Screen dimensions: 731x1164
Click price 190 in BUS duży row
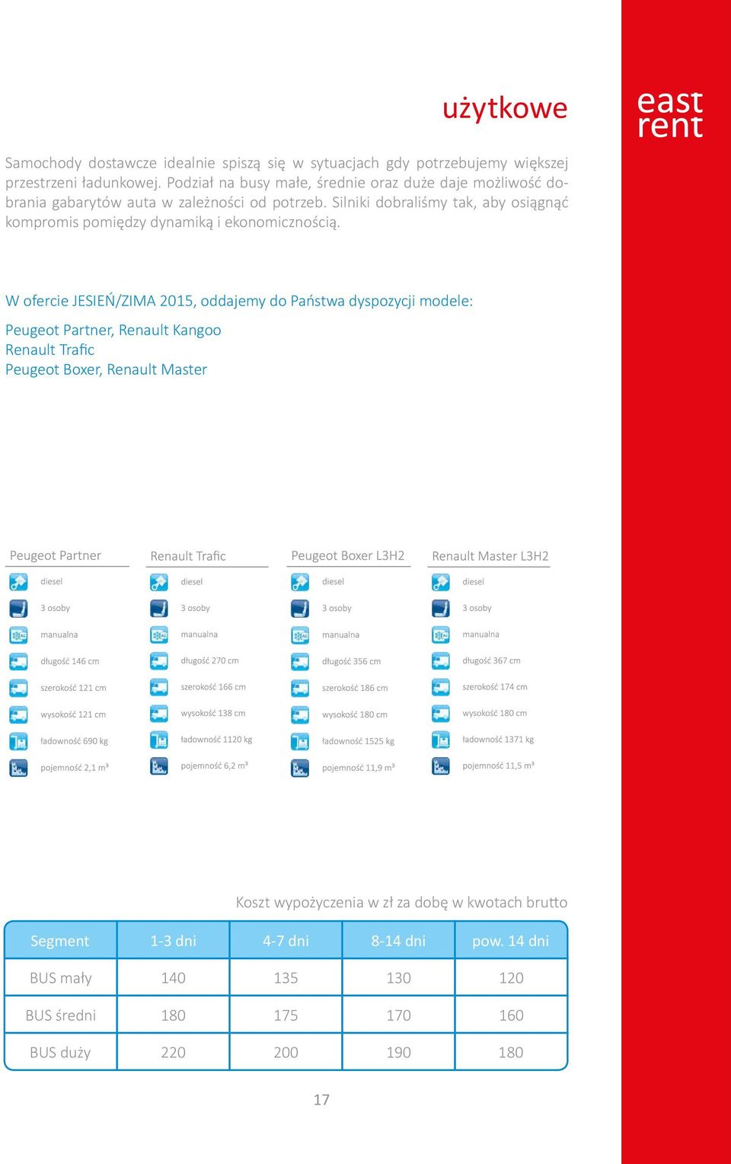399,1053
